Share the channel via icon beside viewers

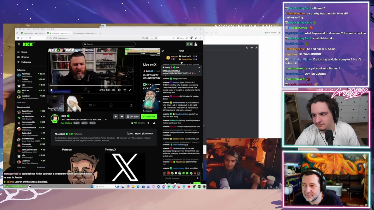pyautogui.click(x=148, y=123)
